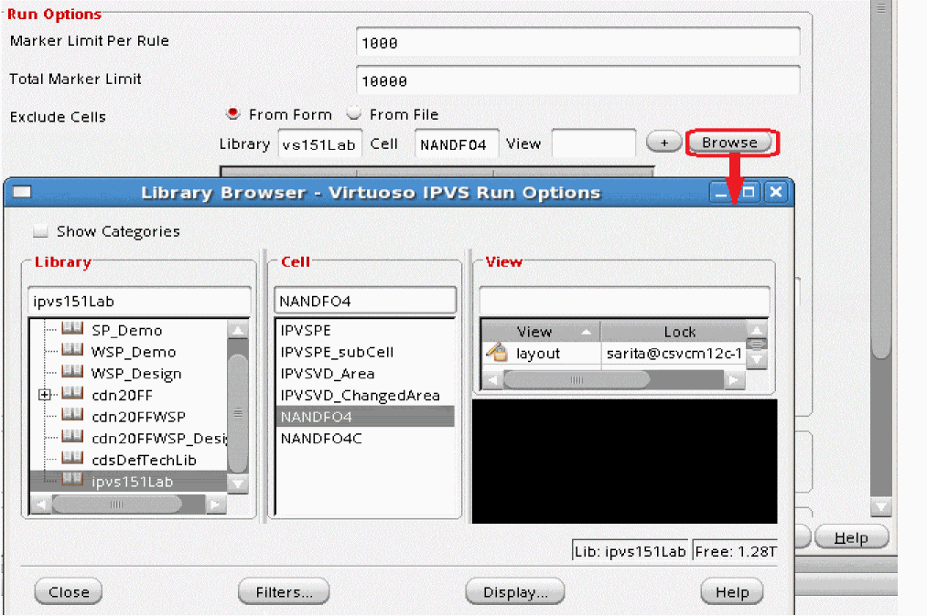
Task: Click Run Options window scroll down arrow
Action: (x=881, y=505)
